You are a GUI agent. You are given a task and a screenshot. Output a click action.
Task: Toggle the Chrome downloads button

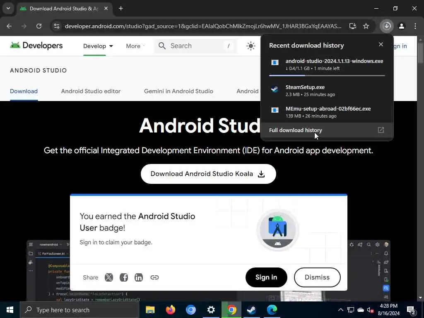(387, 26)
